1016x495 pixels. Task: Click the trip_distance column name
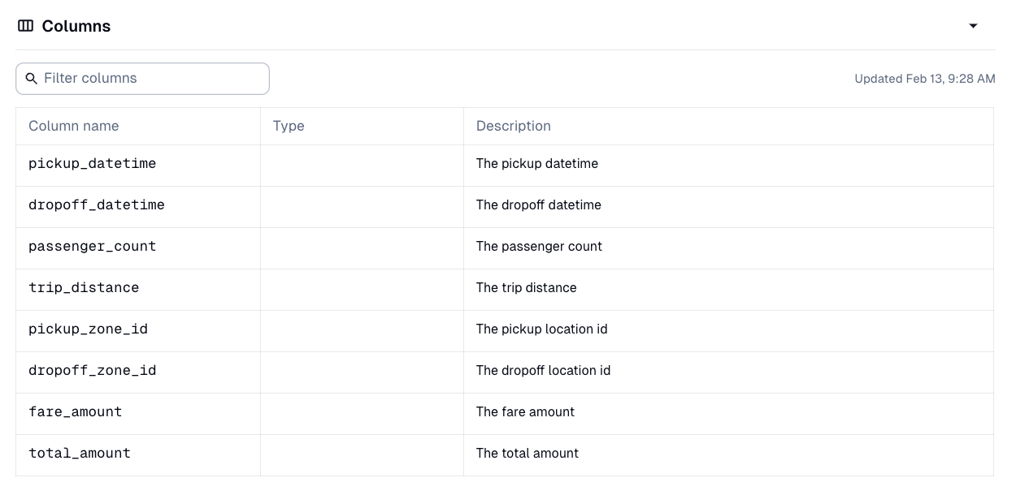tap(85, 287)
